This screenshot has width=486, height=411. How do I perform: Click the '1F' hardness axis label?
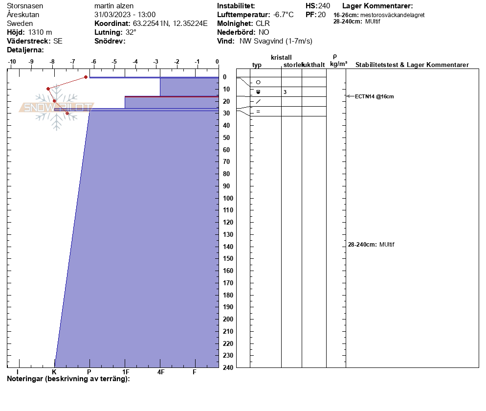(x=126, y=372)
